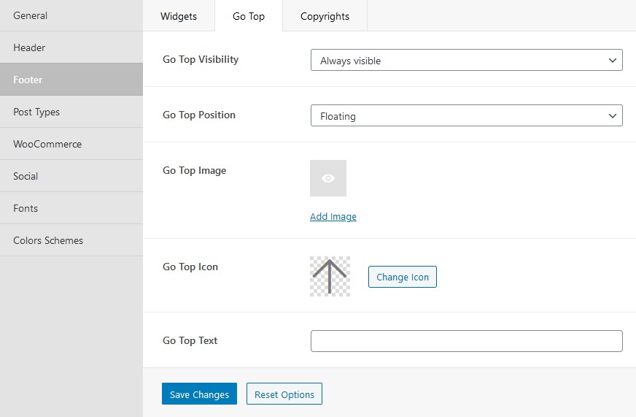Screen dimensions: 636x417
Task: Click the Add Image link
Action: coord(333,216)
